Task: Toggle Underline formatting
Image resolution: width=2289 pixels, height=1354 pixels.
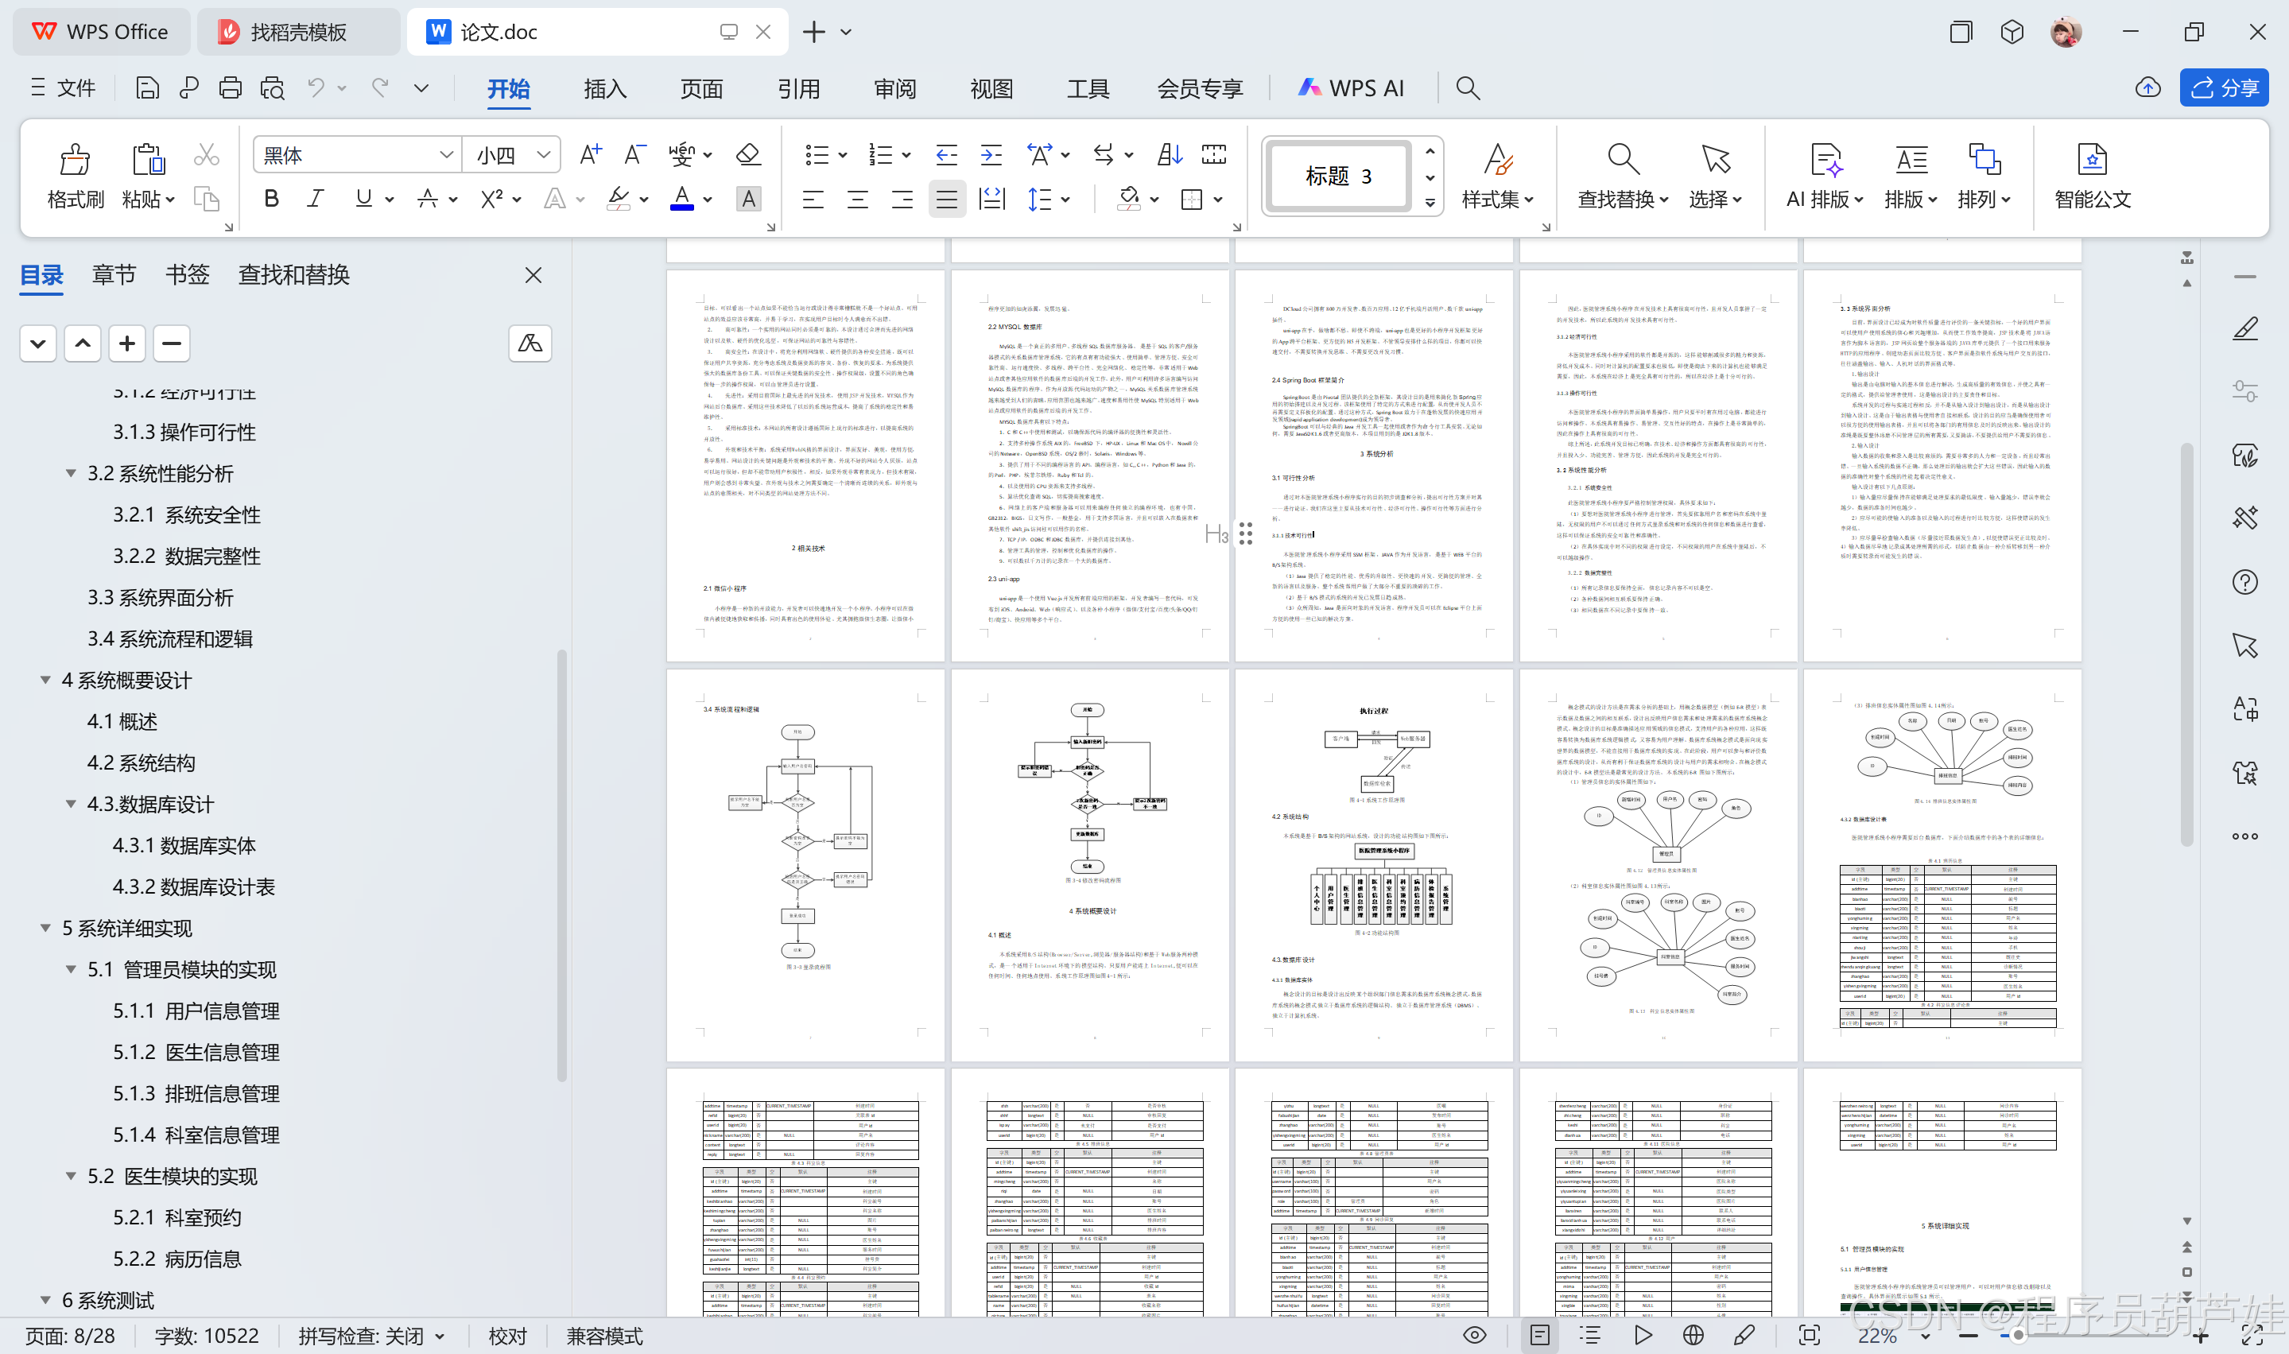Action: 363,199
